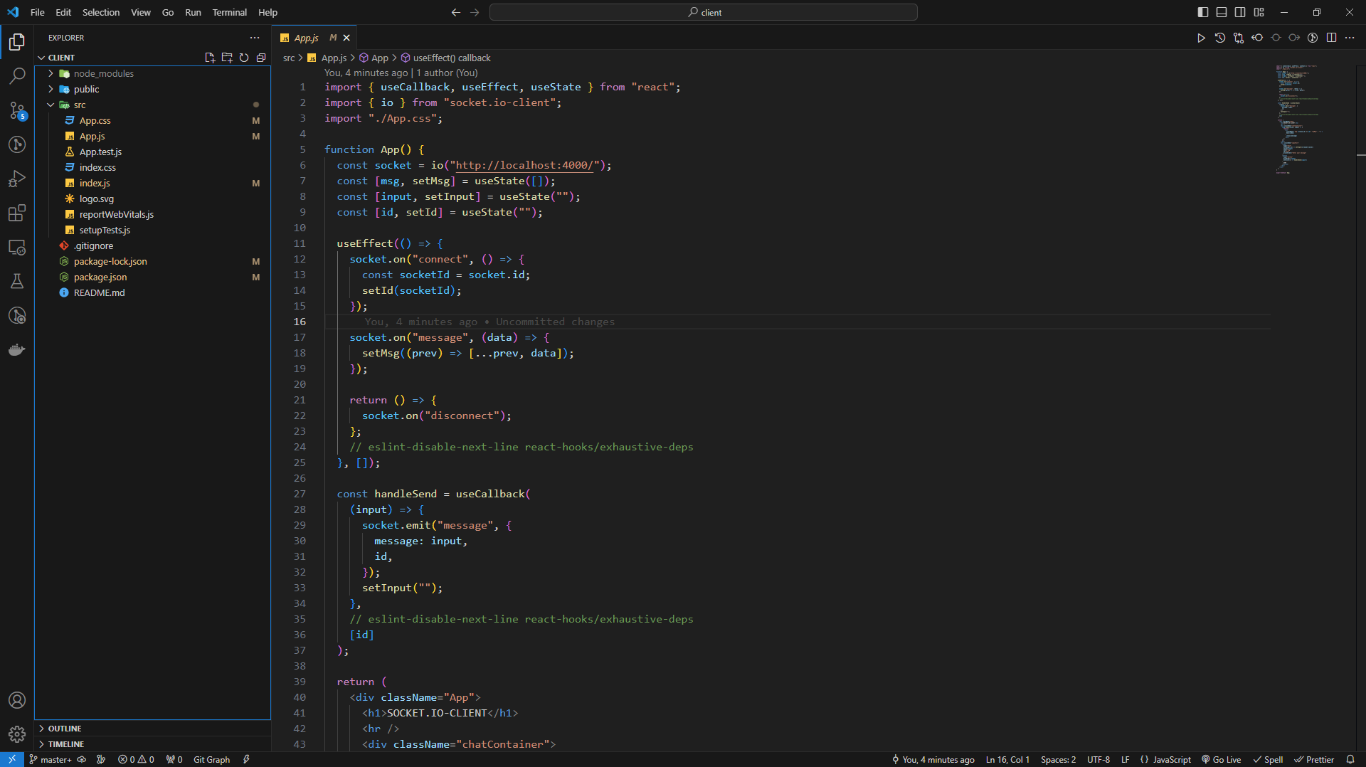
Task: Open the Docker view in activity bar
Action: [17, 349]
